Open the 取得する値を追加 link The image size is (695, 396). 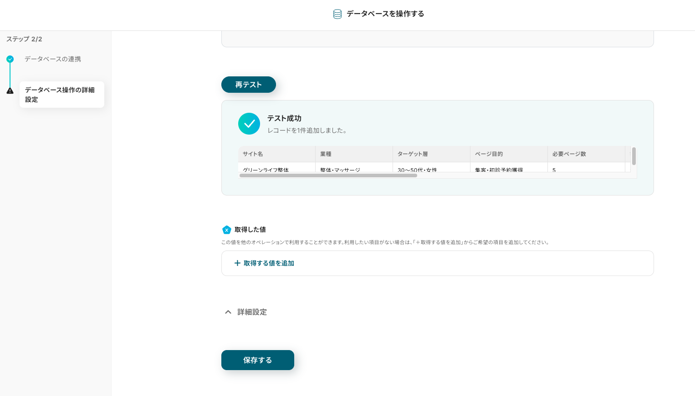click(268, 263)
